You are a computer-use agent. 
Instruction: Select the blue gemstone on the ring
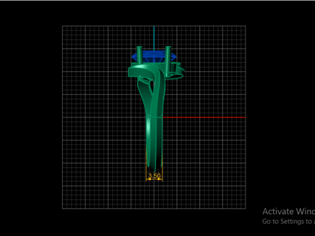point(154,57)
